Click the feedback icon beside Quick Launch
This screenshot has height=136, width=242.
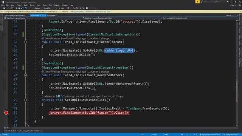202,2
